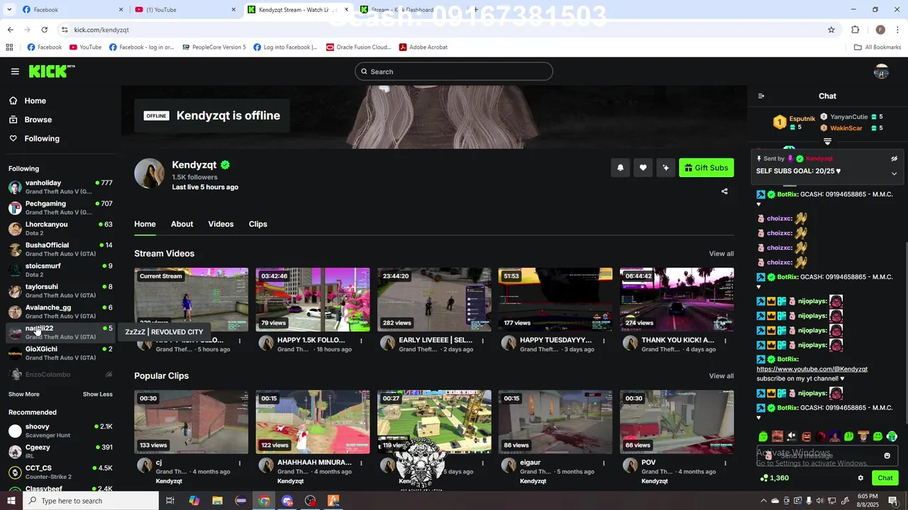Switch to the Clips tab

tap(258, 224)
